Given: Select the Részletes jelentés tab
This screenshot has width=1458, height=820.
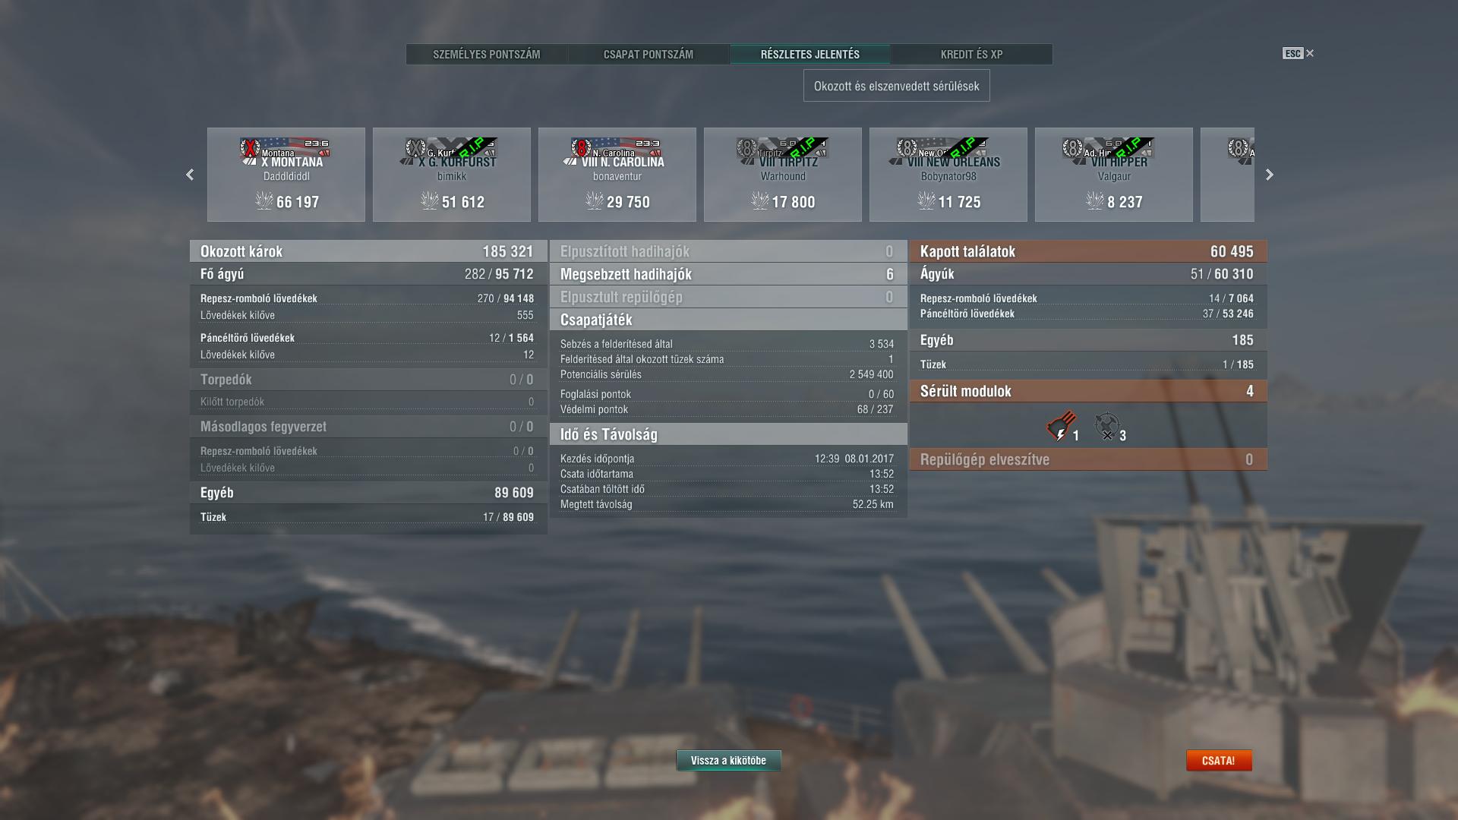Looking at the screenshot, I should tap(810, 54).
